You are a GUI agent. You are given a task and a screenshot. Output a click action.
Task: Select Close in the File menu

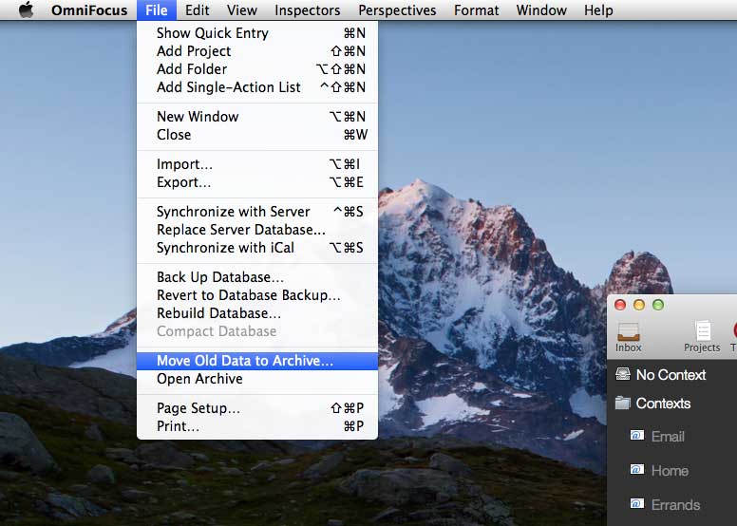click(257, 135)
